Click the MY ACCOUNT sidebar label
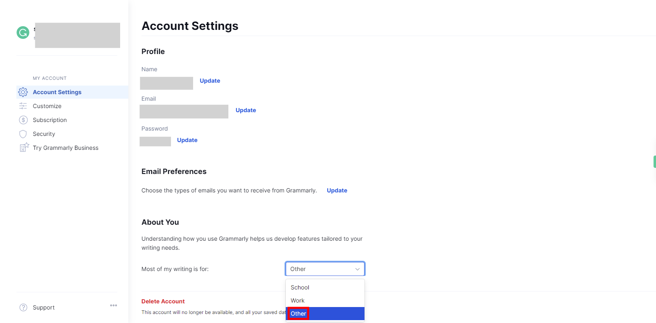The width and height of the screenshot is (656, 323). click(x=50, y=78)
